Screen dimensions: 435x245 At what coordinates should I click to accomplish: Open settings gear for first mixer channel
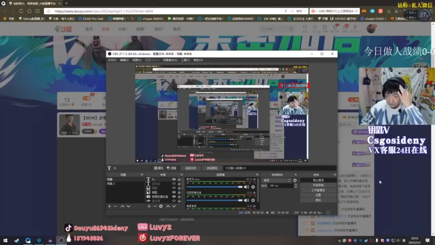(253, 187)
